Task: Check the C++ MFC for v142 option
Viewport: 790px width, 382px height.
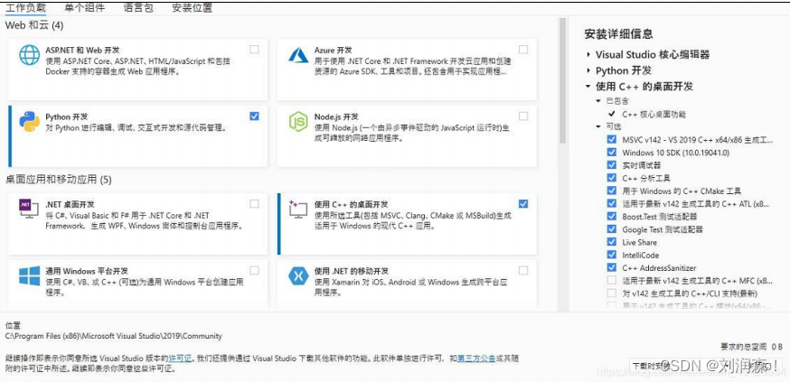Action: click(x=612, y=280)
